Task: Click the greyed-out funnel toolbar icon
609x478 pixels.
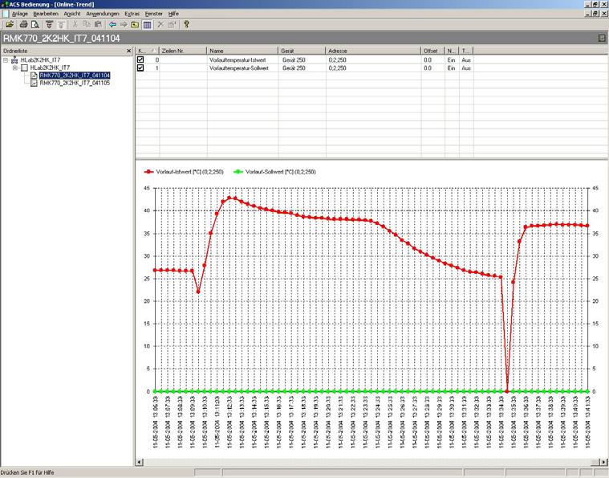Action: 61,25
